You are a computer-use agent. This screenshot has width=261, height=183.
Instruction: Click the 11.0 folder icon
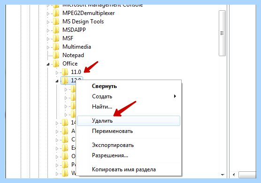tap(65, 72)
